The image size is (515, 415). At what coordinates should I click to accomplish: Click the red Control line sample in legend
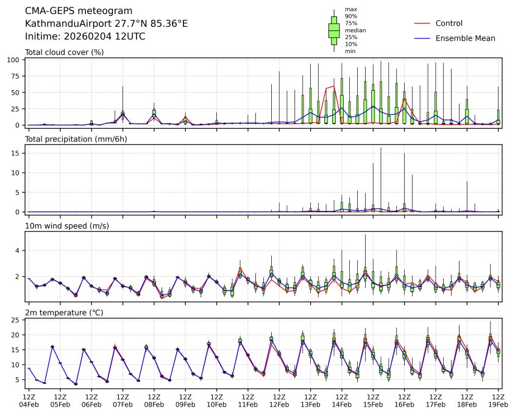coord(422,23)
